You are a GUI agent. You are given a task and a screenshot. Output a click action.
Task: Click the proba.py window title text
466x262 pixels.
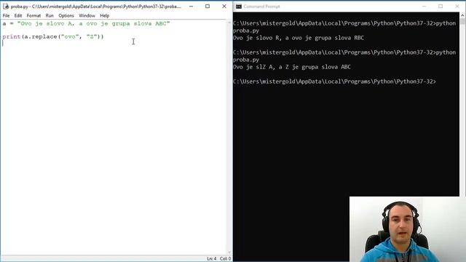95,7
